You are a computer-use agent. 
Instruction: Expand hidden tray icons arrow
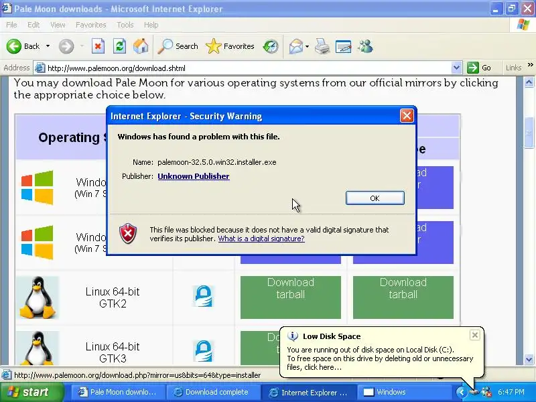point(461,392)
